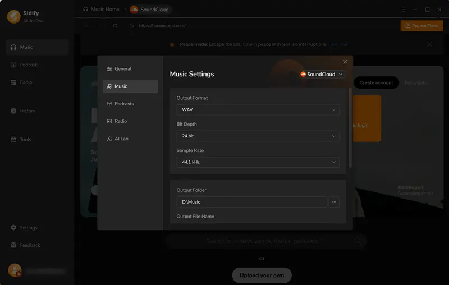
Task: Open the General settings tab
Action: (130, 68)
